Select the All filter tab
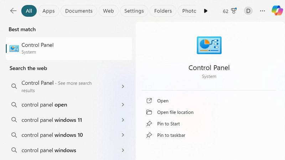This screenshot has height=160, width=285. 29,11
